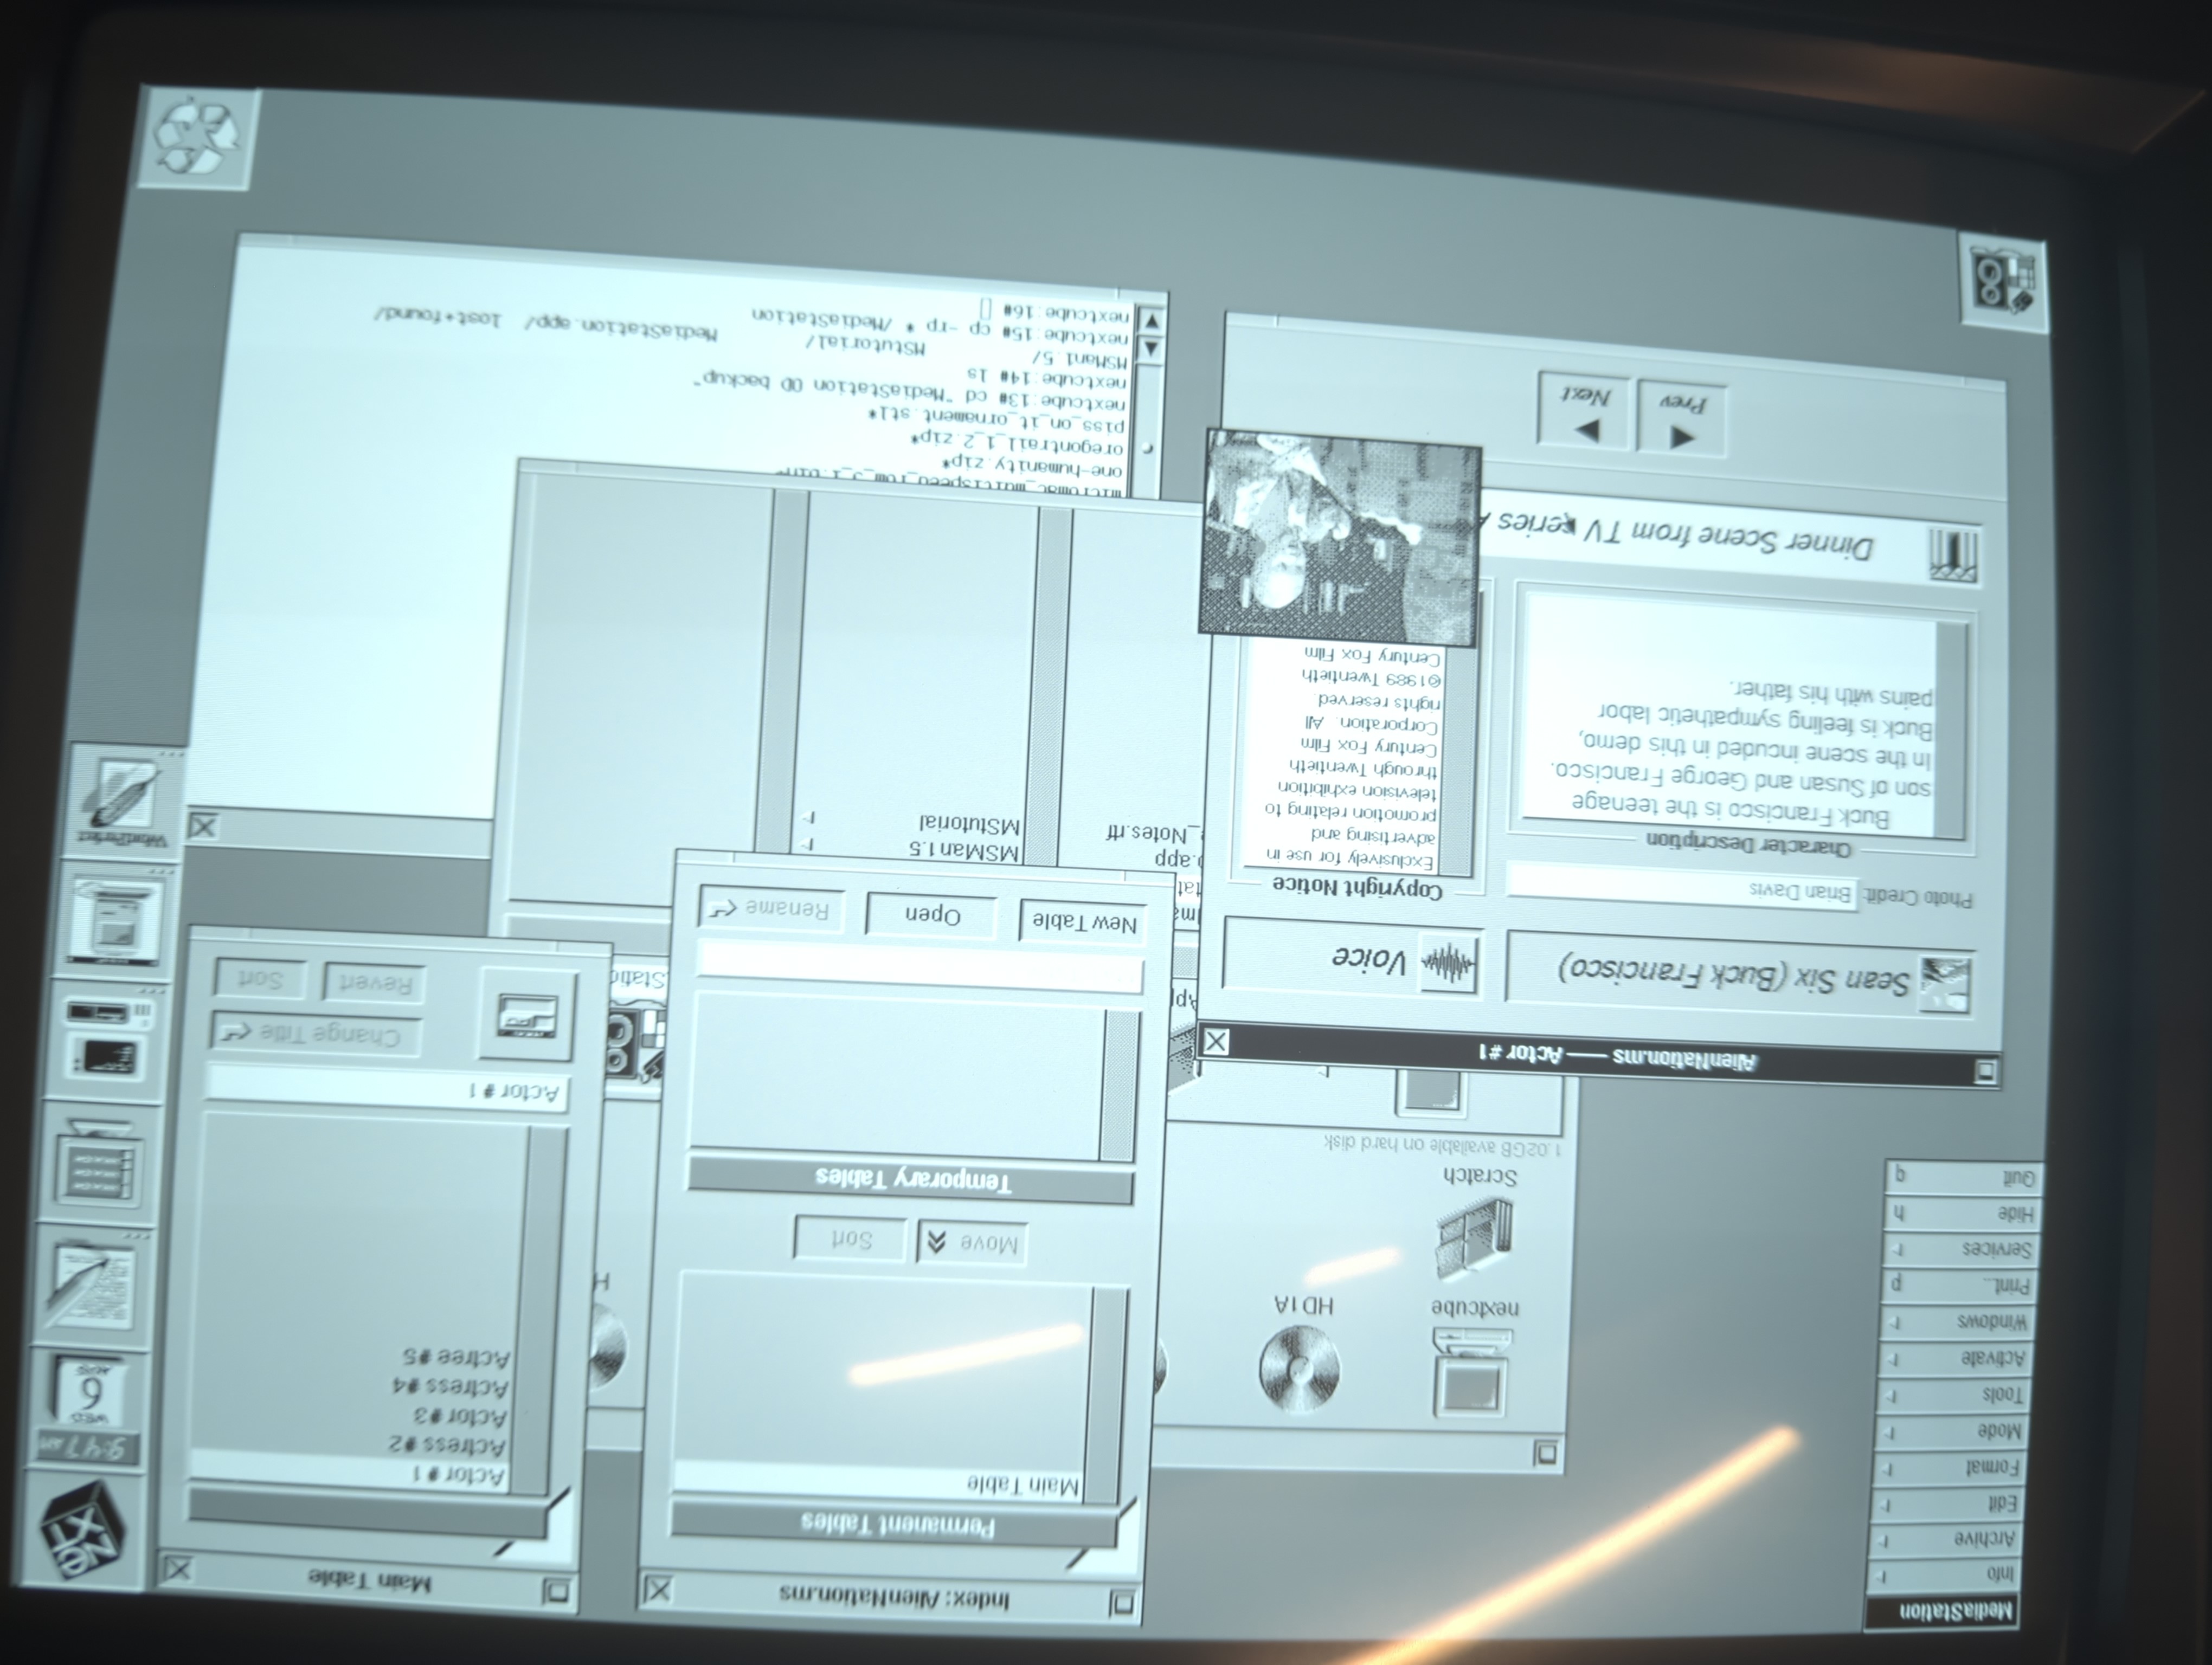Click the NeXT cube logo dock icon
Screen dimensions: 2212x1665
tap(84, 1529)
